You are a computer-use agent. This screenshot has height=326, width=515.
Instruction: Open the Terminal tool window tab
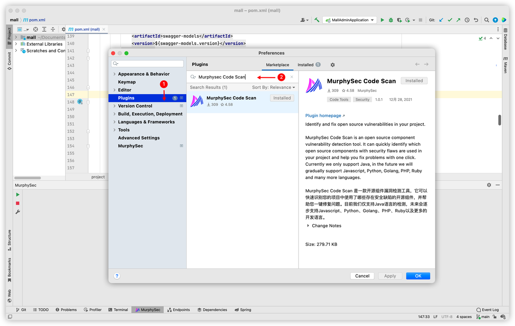click(x=118, y=310)
